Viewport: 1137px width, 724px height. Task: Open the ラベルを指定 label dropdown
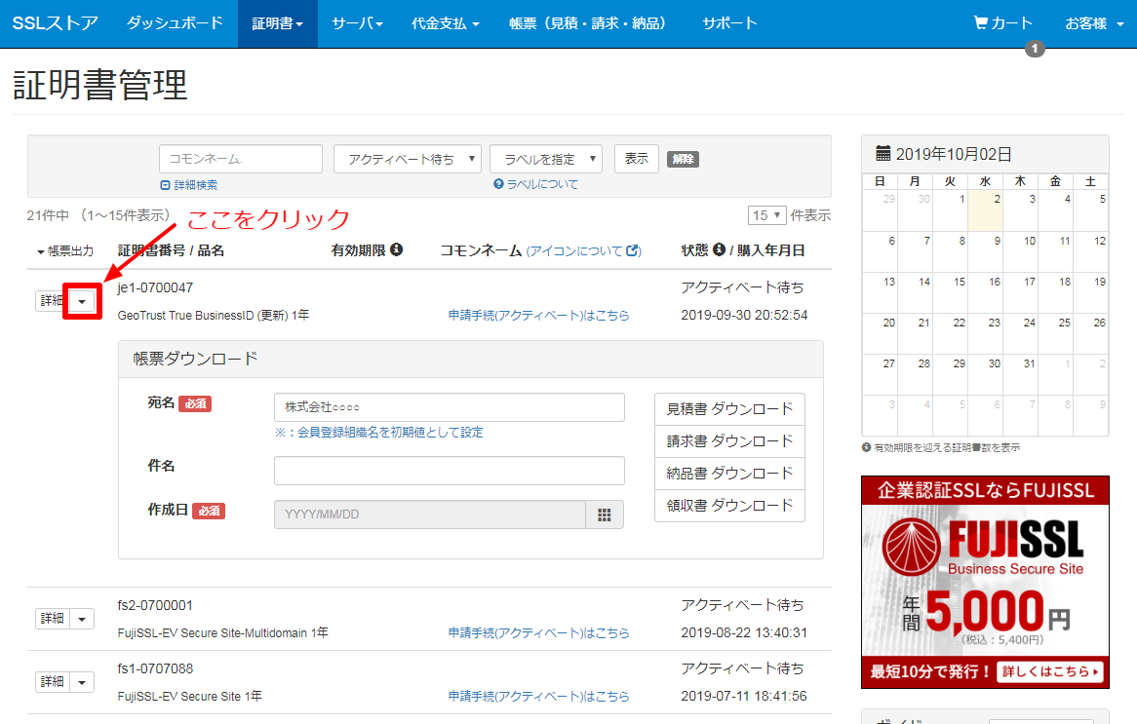pos(546,159)
